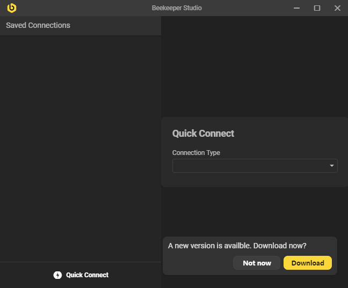Click the new version available message text
The image size is (348, 288).
coord(237,246)
